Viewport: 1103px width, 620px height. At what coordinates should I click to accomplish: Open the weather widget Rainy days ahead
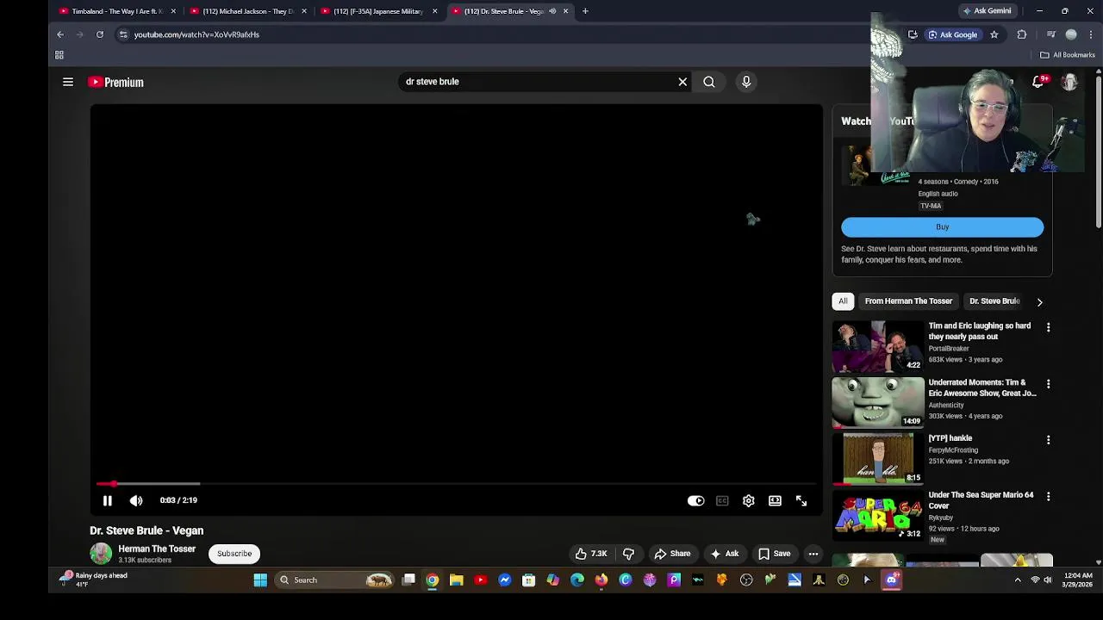95,580
